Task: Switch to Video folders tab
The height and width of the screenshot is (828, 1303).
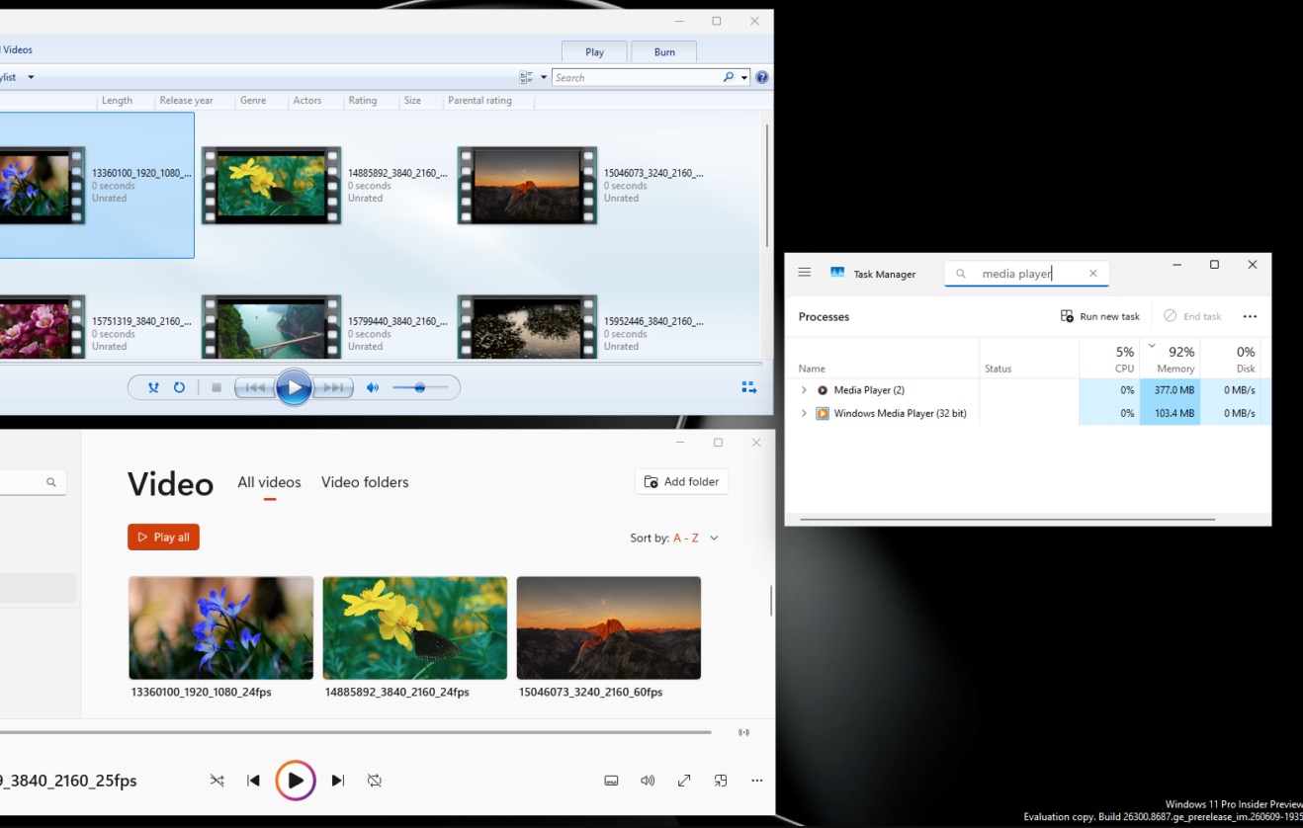Action: 365,482
